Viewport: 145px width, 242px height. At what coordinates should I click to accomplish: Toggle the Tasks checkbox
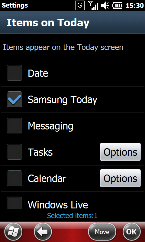[14, 152]
